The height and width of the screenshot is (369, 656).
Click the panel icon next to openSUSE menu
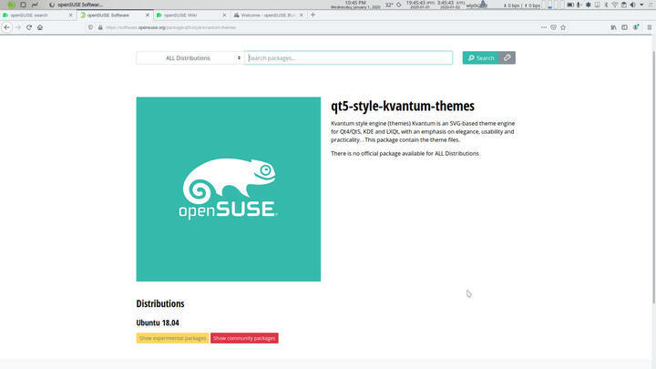(23, 5)
